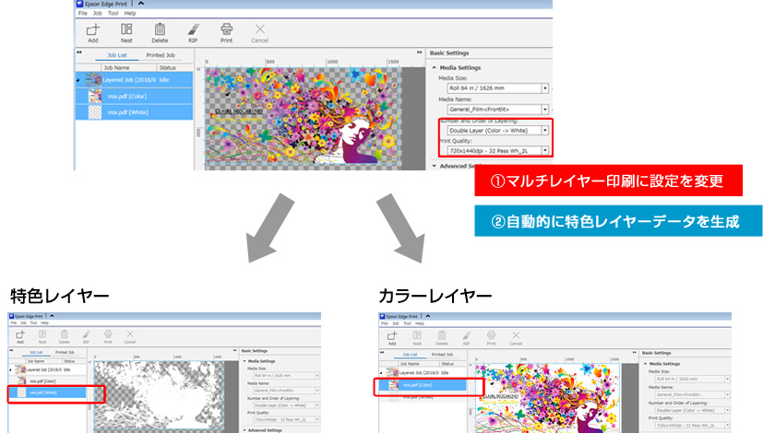Switch to the Job List tab in the top window
This screenshot has height=433, width=763.
[117, 55]
